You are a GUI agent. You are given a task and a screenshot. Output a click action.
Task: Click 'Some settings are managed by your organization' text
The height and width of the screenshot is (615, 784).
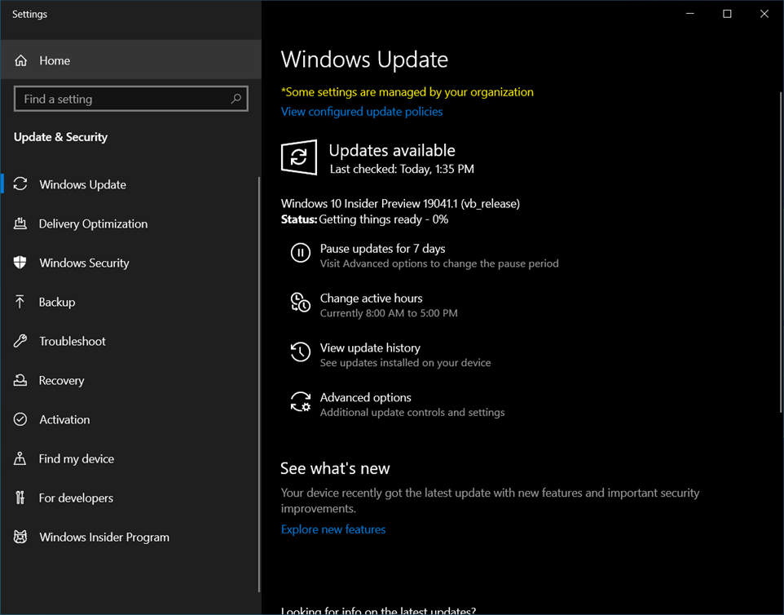tap(407, 92)
